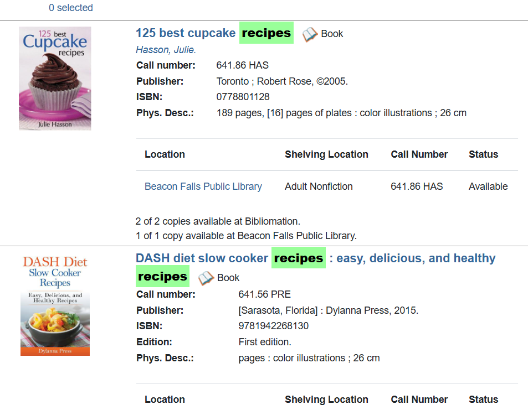The height and width of the screenshot is (415, 528).
Task: Open the Beacon Falls Public Library link
Action: coord(203,186)
